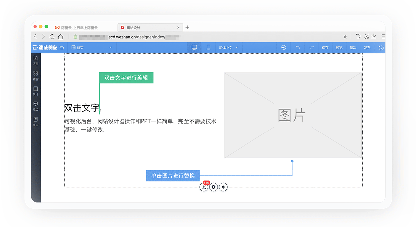Click the more options ellipsis icon
The width and height of the screenshot is (419, 227).
click(x=284, y=48)
